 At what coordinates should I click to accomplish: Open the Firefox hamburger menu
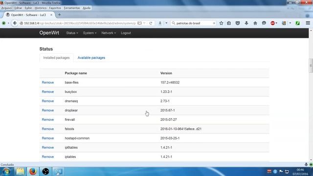(308, 23)
